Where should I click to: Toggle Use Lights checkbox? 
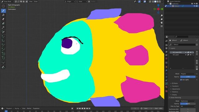(181, 80)
